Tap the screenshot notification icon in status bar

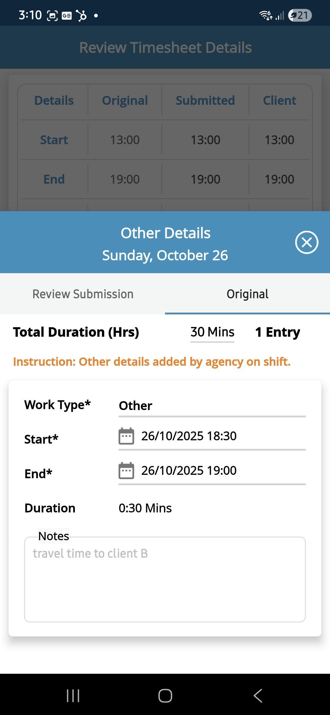(52, 15)
